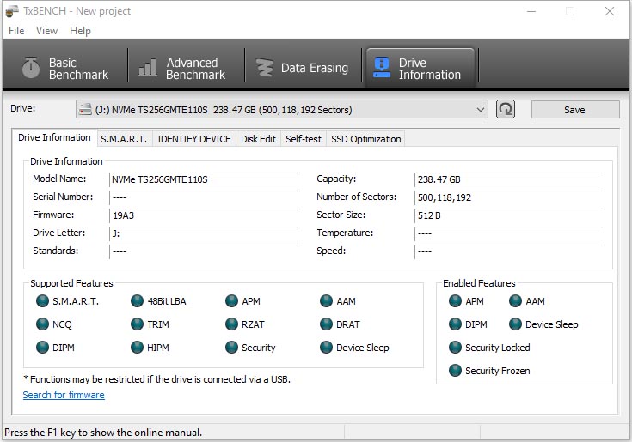
Task: Click the DIPM indicator under Enabled Features
Action: click(455, 324)
